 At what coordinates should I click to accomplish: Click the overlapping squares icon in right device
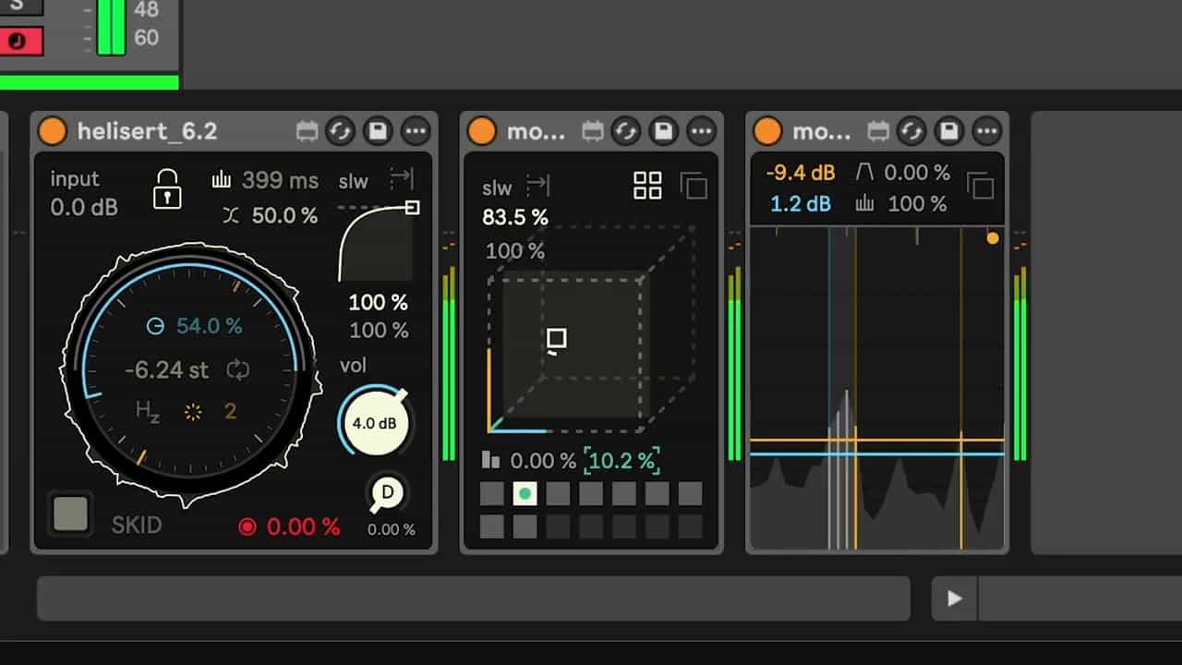tap(980, 187)
